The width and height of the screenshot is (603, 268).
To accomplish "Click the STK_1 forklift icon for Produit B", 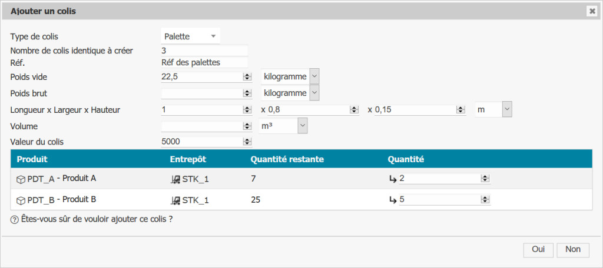I will point(175,200).
